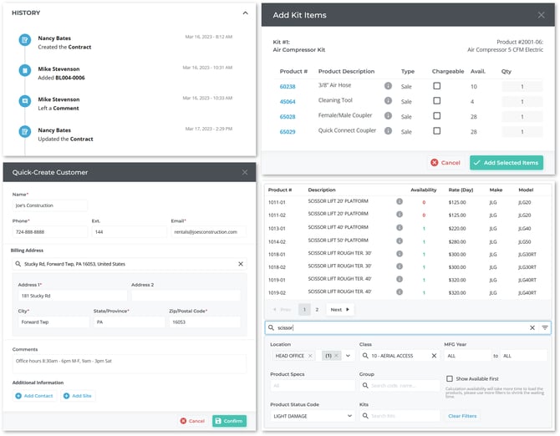Clear the 10 - AERIAL ACCESS class
The image size is (560, 436).
(x=434, y=355)
